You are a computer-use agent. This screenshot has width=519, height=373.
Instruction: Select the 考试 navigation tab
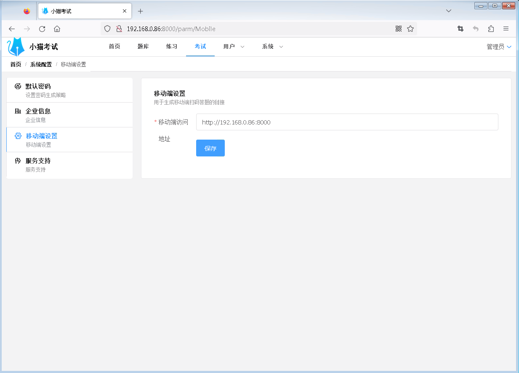click(200, 47)
